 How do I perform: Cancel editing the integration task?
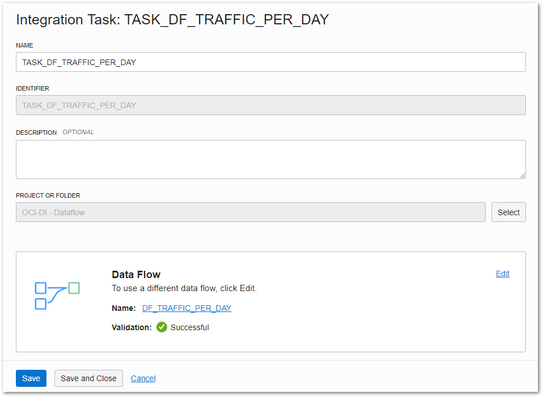point(143,378)
